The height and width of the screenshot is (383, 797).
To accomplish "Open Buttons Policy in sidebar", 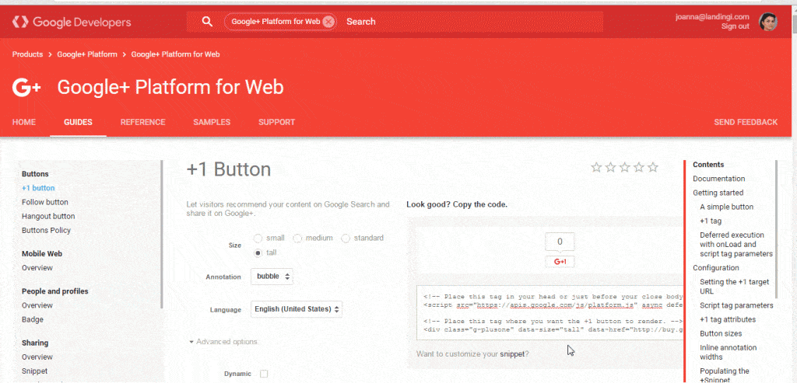I will click(x=46, y=230).
